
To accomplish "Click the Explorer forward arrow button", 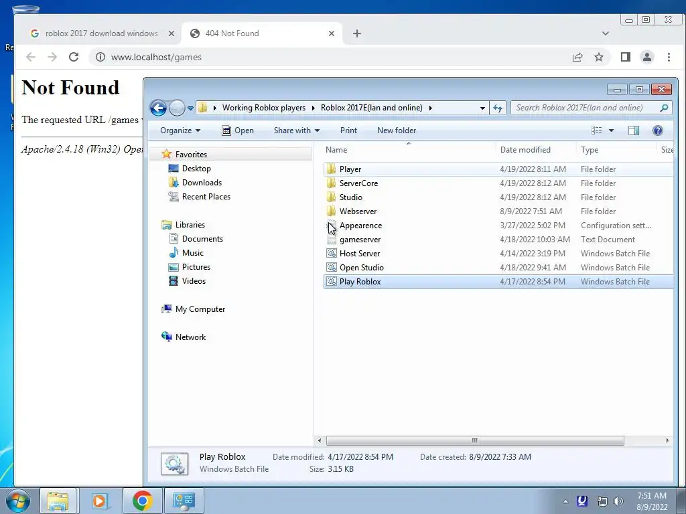I will (177, 108).
